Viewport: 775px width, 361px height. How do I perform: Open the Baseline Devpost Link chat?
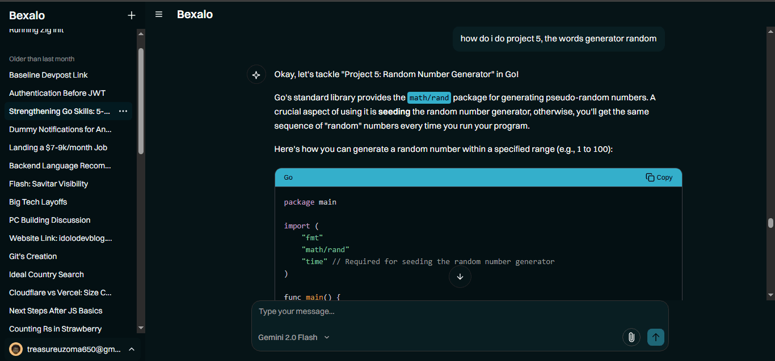48,75
